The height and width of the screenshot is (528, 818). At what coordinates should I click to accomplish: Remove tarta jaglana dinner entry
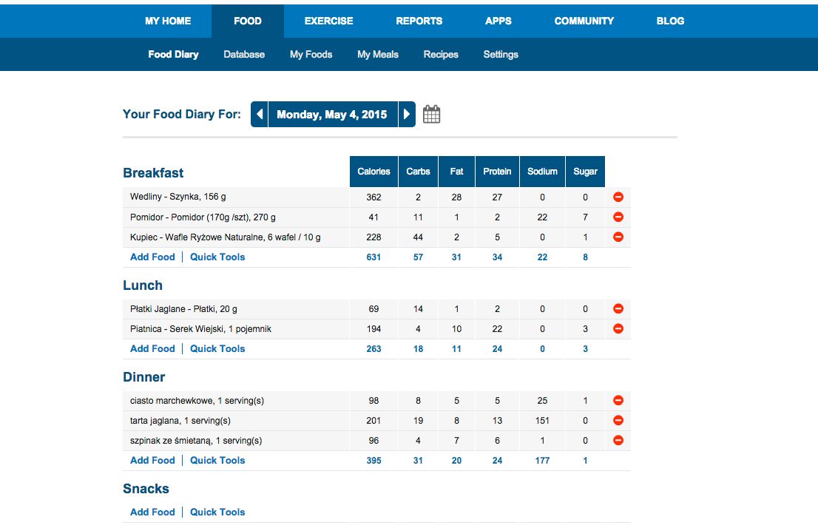(x=618, y=421)
